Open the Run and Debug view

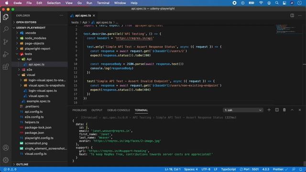click(x=6, y=54)
